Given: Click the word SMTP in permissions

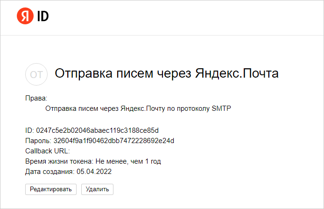Looking at the screenshot, I should pos(221,108).
